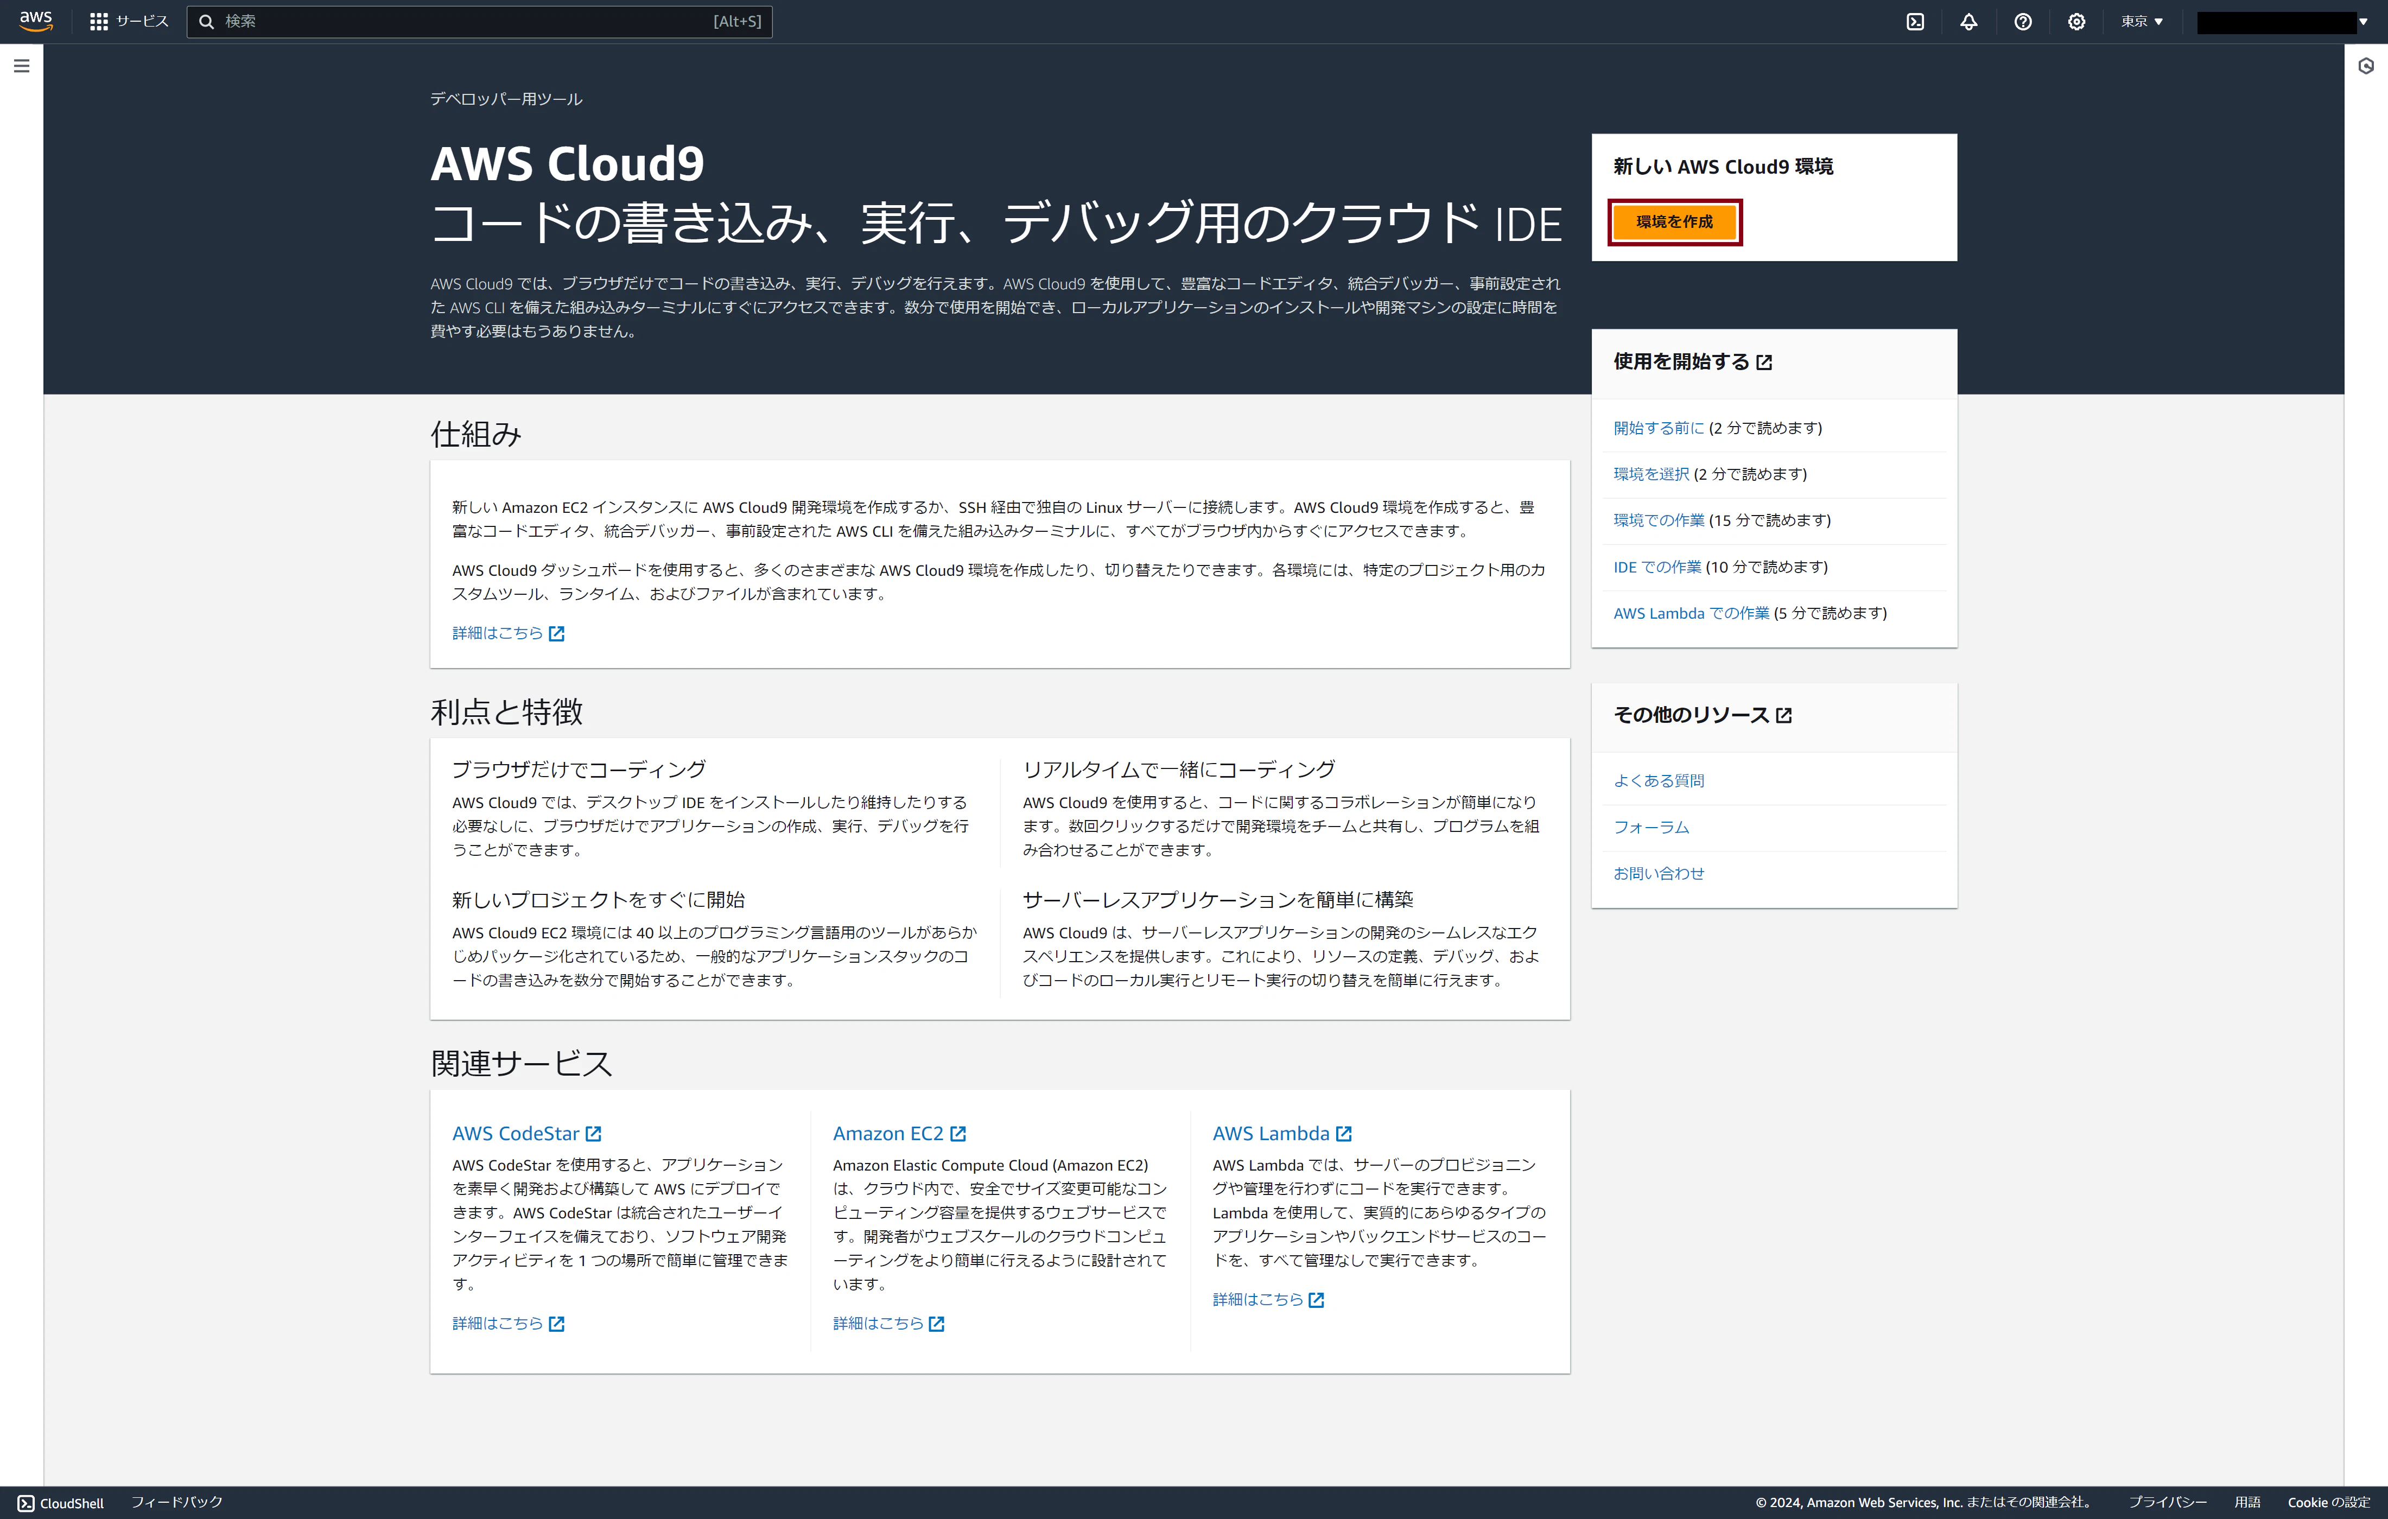Click the デベロッパー用ツール breadcrumb text
Screen dimensions: 2388x1519
pos(506,99)
